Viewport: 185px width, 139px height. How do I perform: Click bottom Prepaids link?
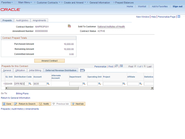5,109
